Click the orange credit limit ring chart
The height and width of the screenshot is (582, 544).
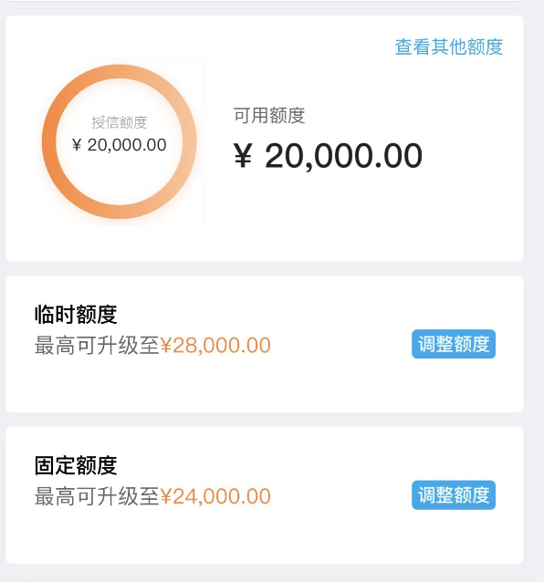click(x=120, y=141)
